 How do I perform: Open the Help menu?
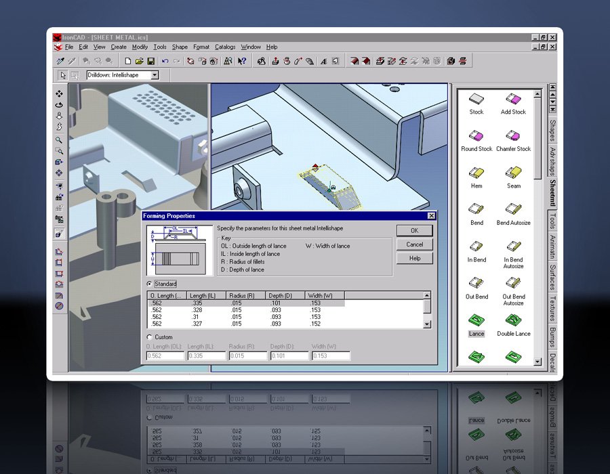272,47
